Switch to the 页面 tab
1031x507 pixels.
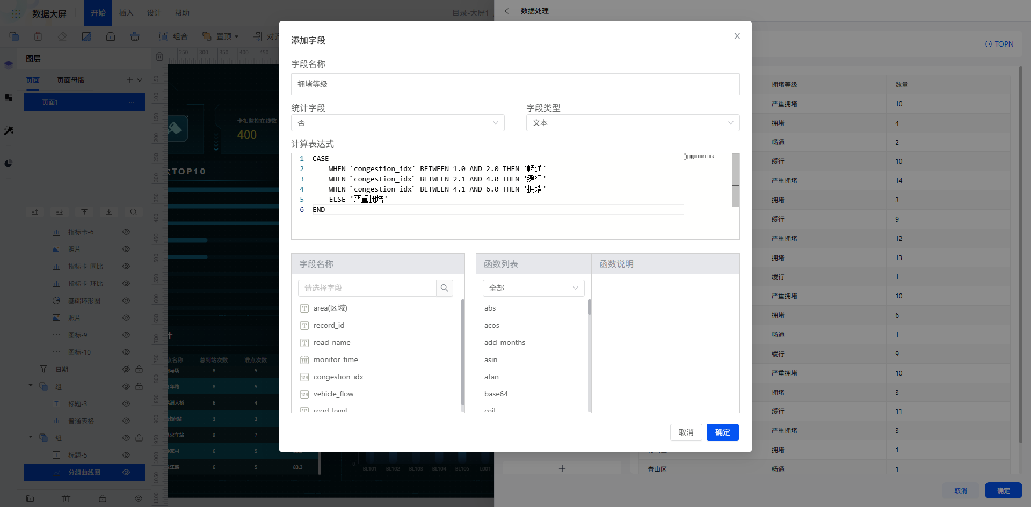coord(33,80)
